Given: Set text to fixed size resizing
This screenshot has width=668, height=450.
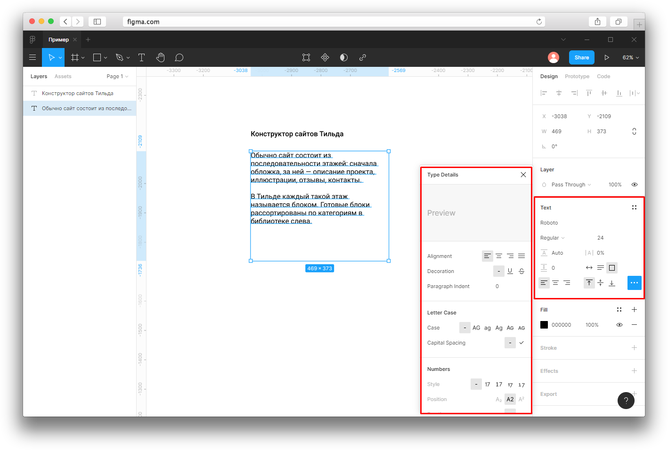Looking at the screenshot, I should 612,268.
